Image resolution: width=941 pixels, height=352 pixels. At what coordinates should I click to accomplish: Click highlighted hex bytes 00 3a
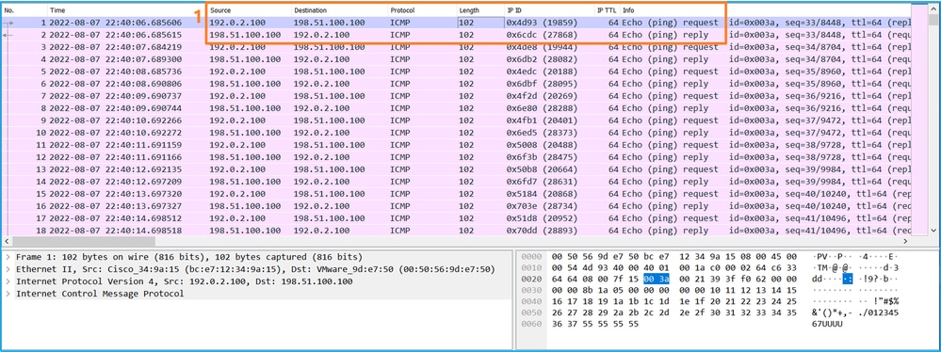[656, 279]
